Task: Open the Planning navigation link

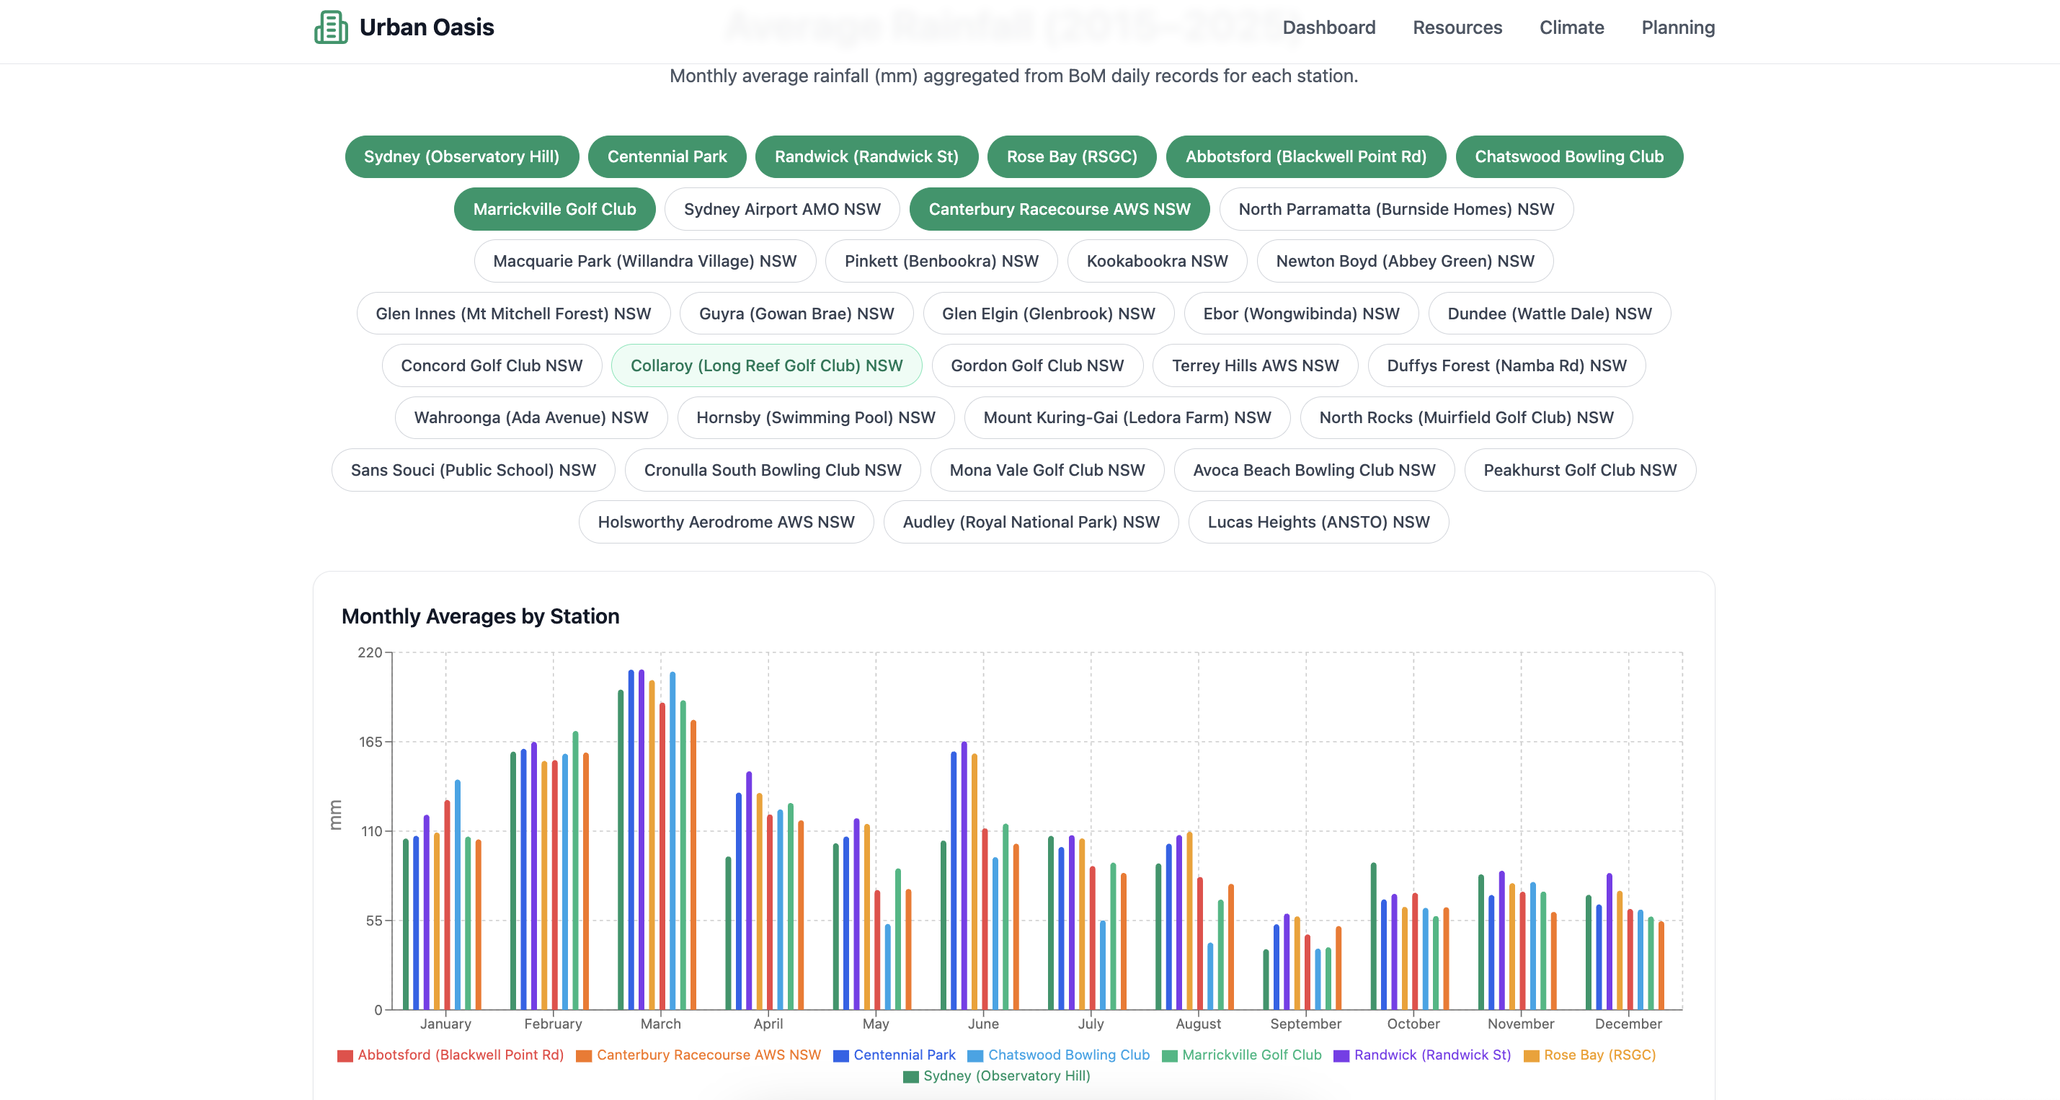Action: pos(1677,27)
